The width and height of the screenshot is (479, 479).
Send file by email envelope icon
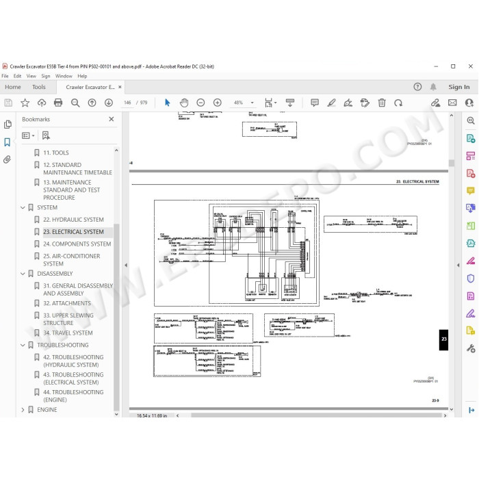(x=452, y=103)
